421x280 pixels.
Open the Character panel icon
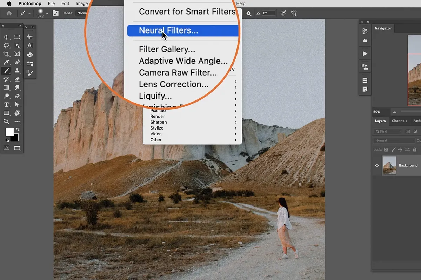[x=30, y=45]
